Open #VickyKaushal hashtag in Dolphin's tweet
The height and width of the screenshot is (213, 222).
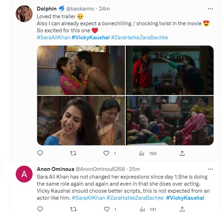pos(90,37)
